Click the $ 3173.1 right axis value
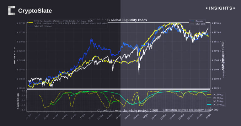Viewport: 241px width, 126px height. [x=216, y=51]
